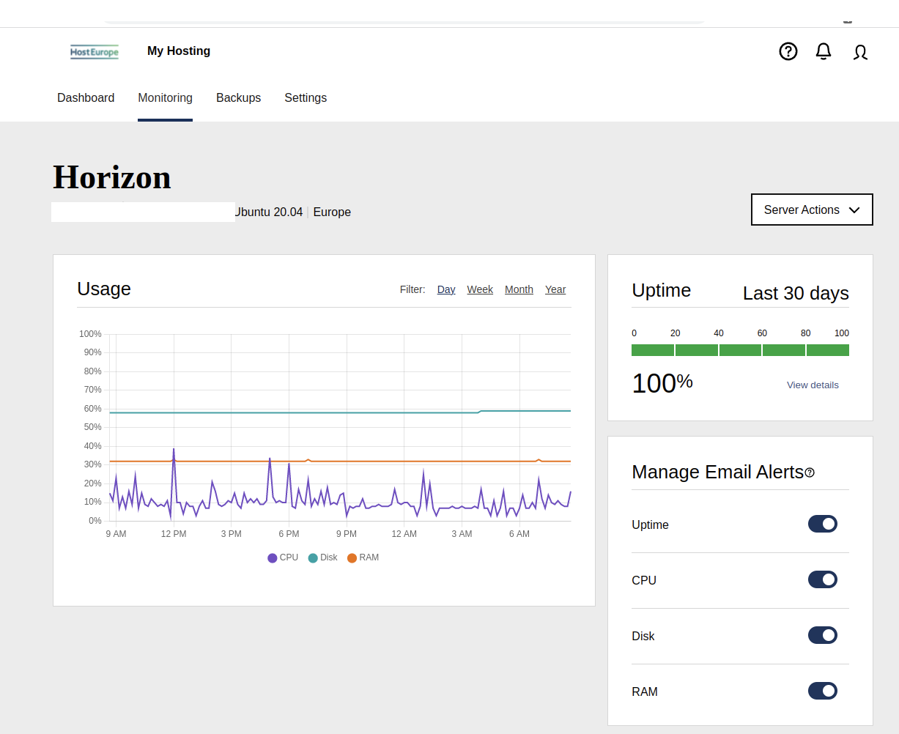Click the CPU spike at 12 PM
The height and width of the screenshot is (734, 899).
[174, 450]
